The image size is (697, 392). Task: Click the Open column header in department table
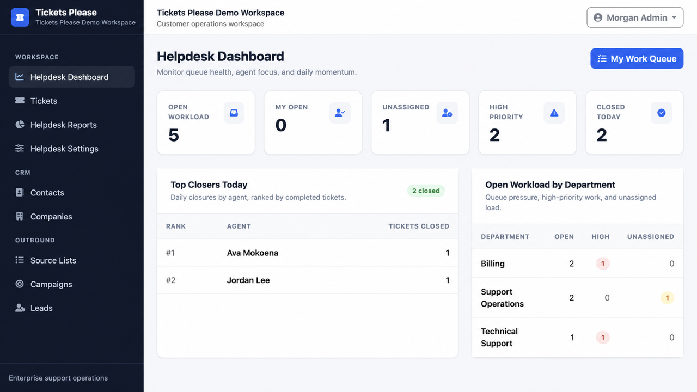click(x=564, y=237)
